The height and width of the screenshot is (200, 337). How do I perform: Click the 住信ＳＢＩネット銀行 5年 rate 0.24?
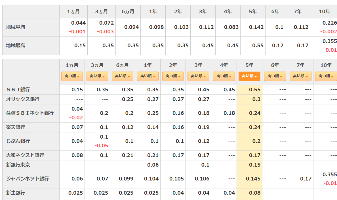[255, 113]
